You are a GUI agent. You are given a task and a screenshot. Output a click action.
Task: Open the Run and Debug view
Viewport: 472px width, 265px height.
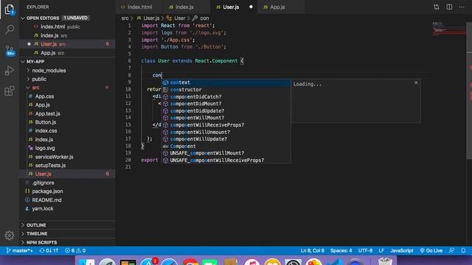10,71
